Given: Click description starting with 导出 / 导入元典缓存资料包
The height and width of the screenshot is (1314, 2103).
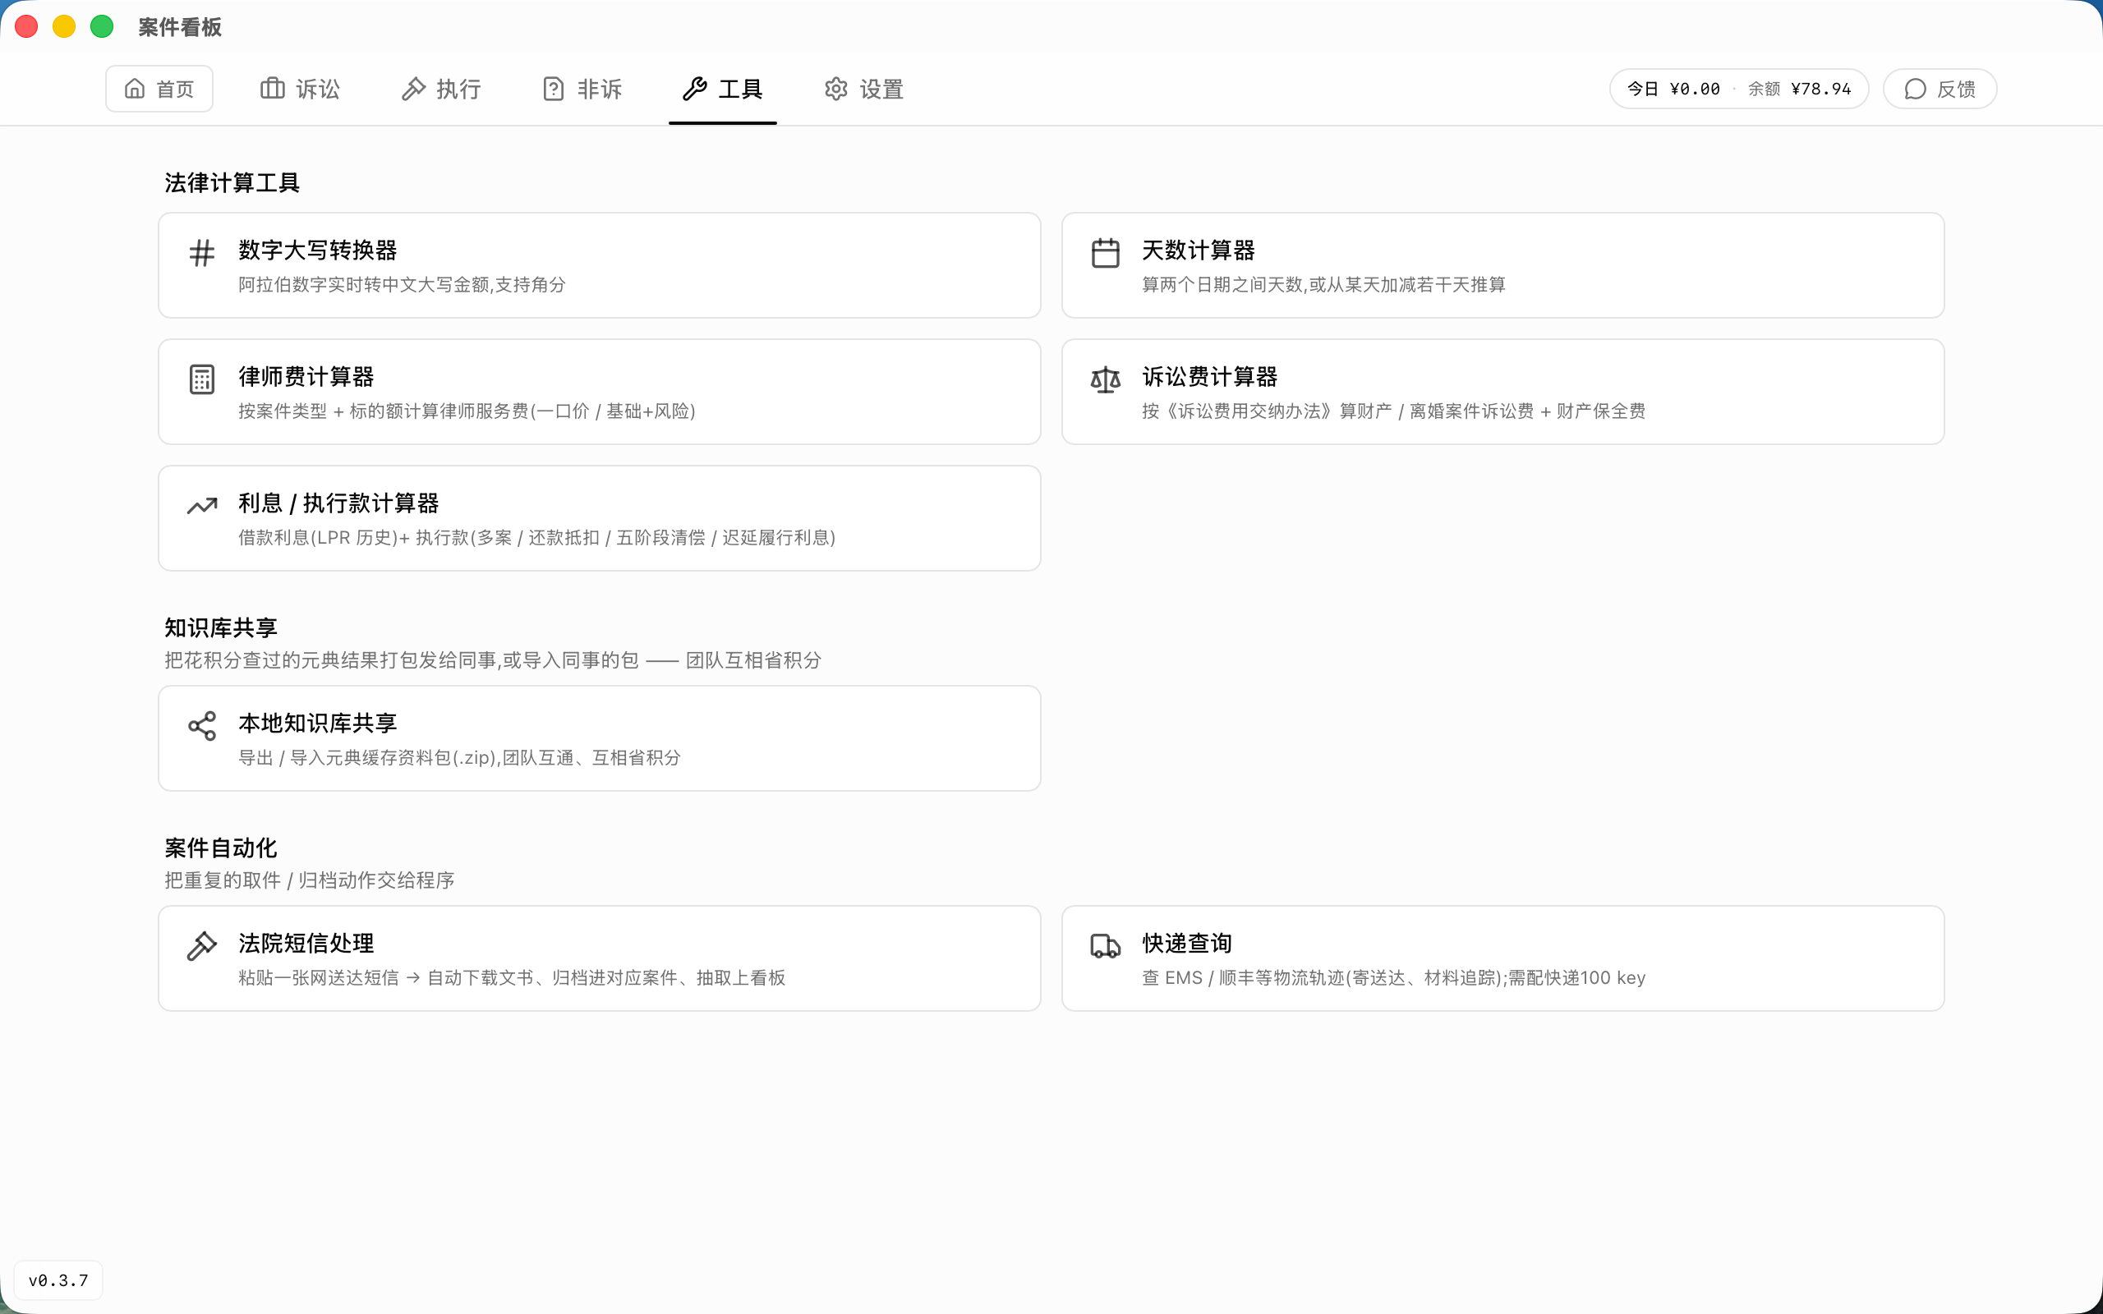Looking at the screenshot, I should 460,758.
